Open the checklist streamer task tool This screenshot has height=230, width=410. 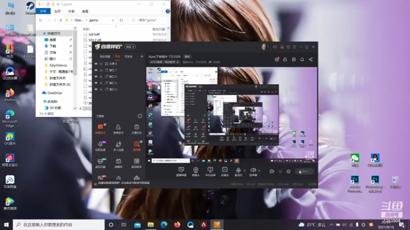(136, 129)
